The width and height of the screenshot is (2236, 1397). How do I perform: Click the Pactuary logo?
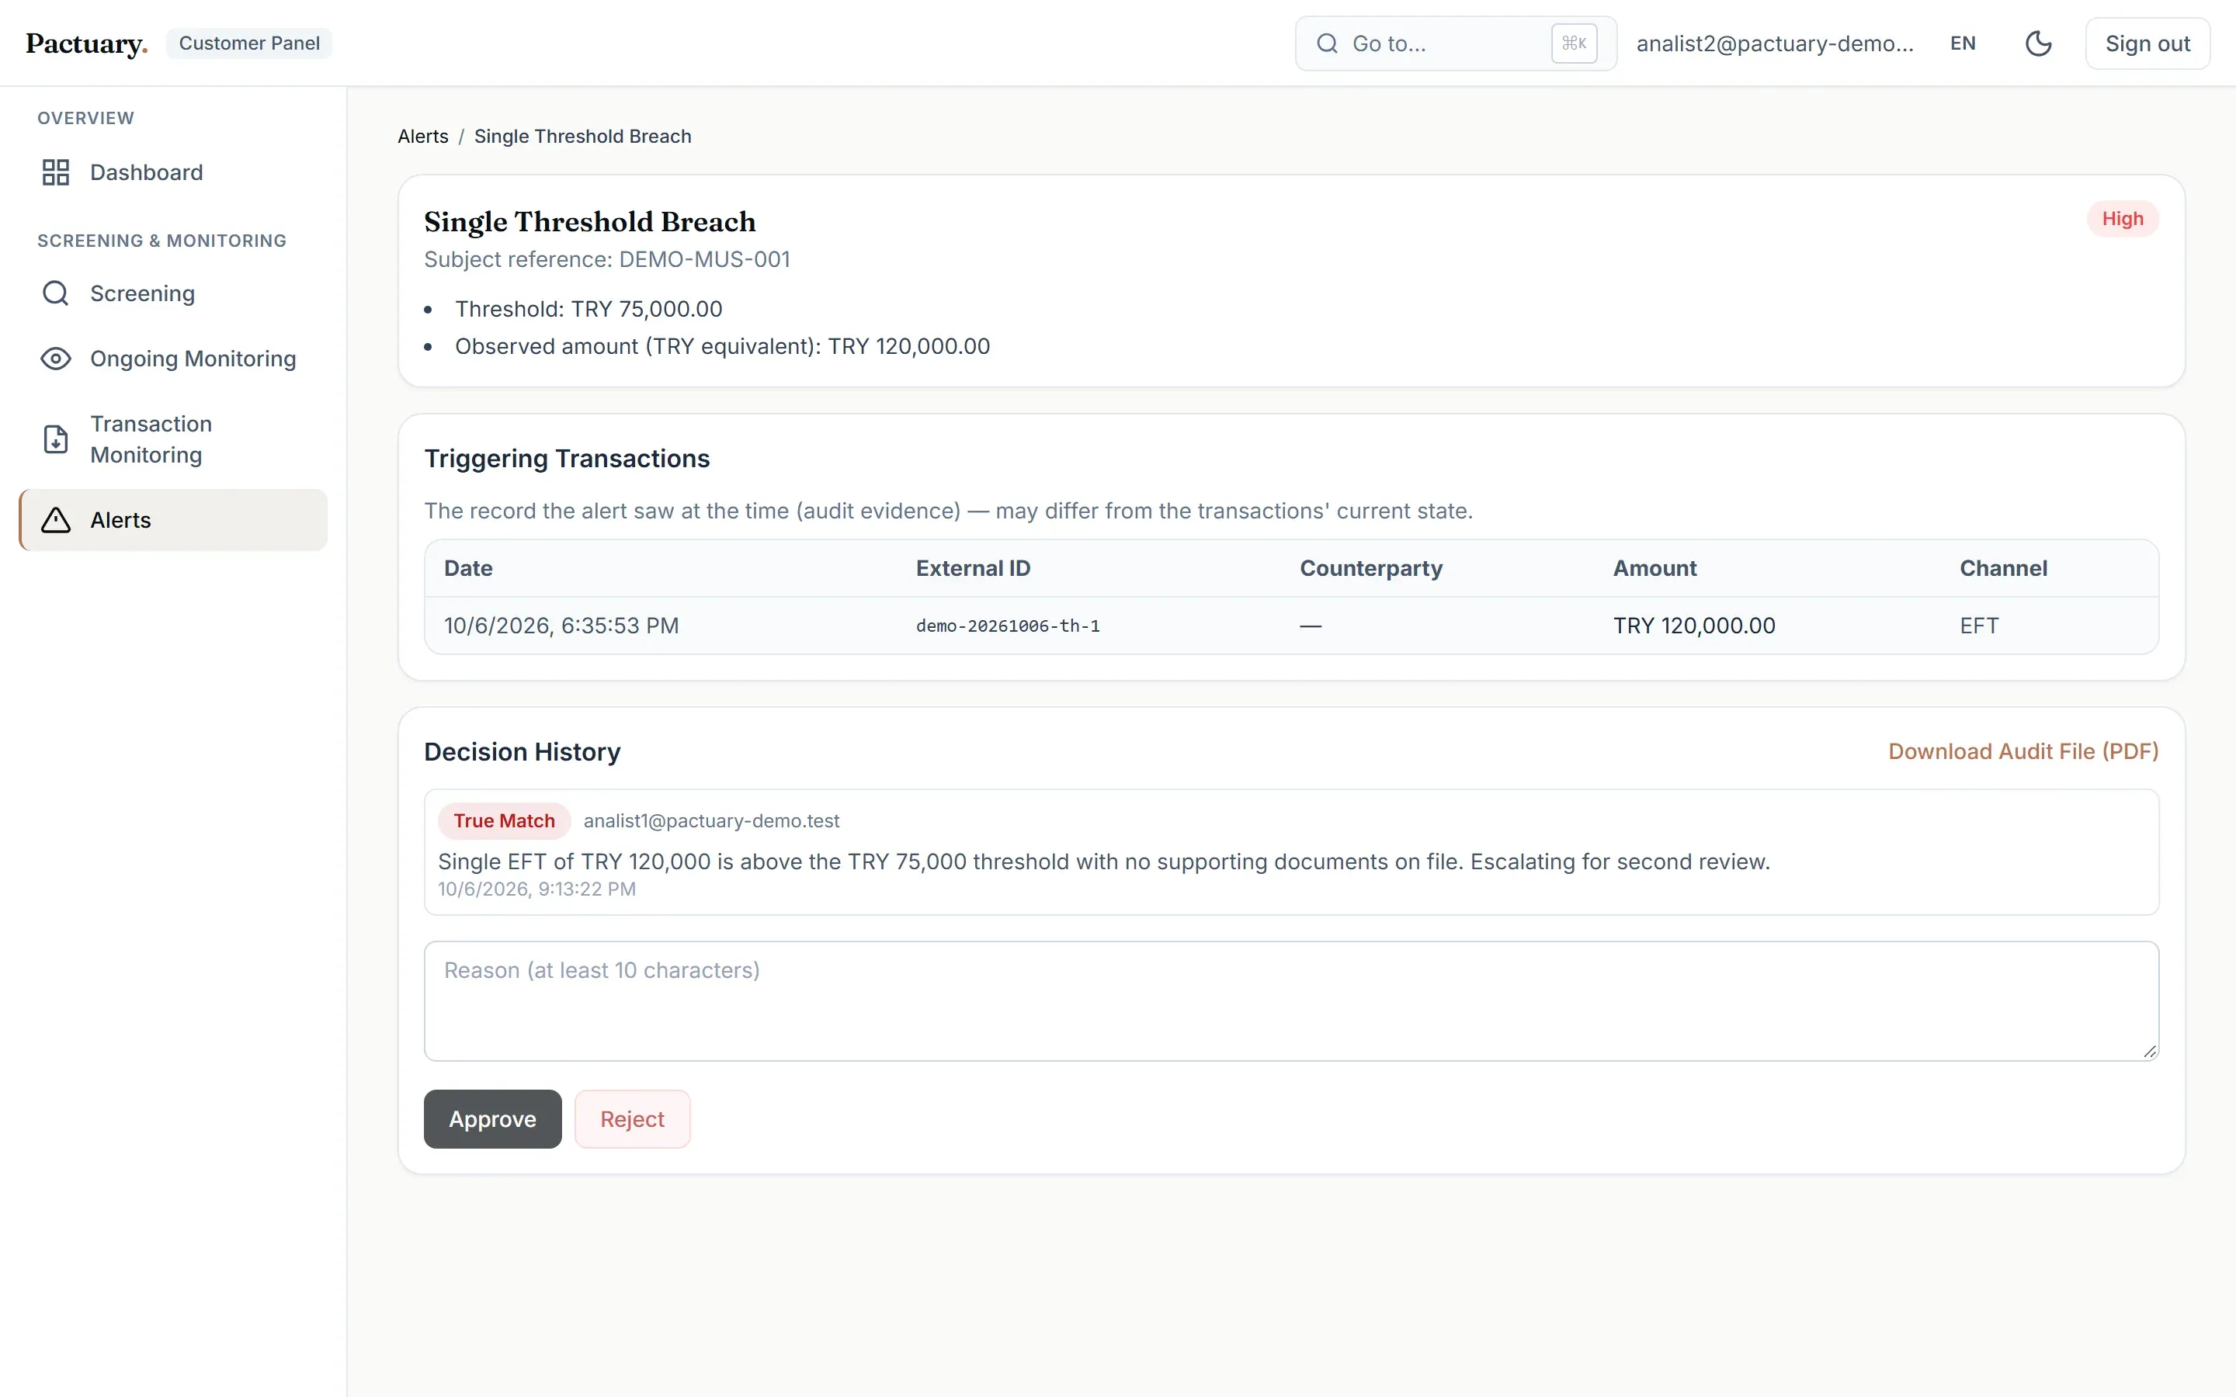click(x=87, y=43)
